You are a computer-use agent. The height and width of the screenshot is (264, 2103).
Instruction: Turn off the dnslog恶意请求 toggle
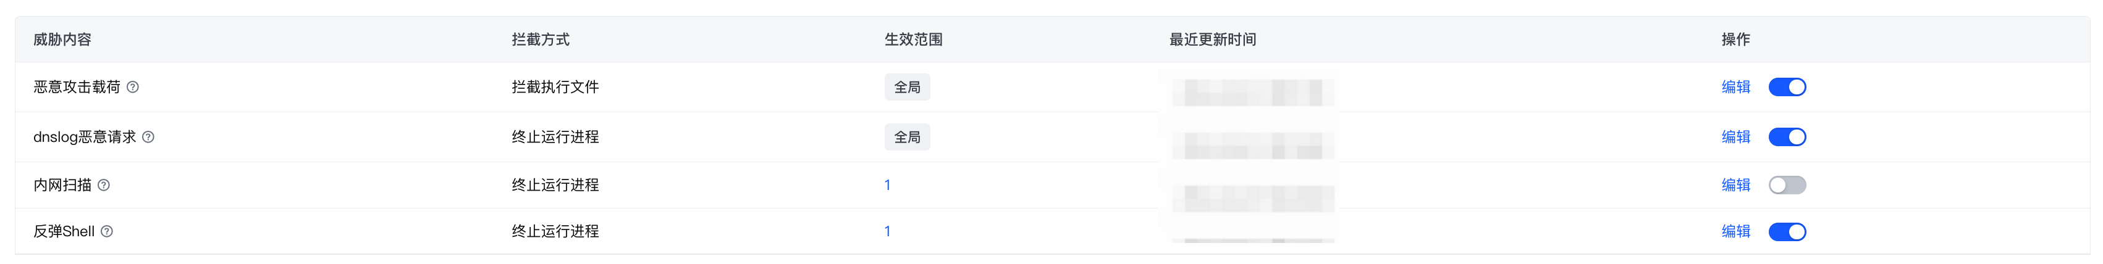coord(1787,137)
